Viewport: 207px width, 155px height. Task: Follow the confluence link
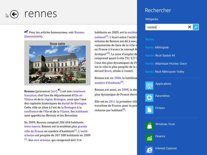tap(31, 112)
